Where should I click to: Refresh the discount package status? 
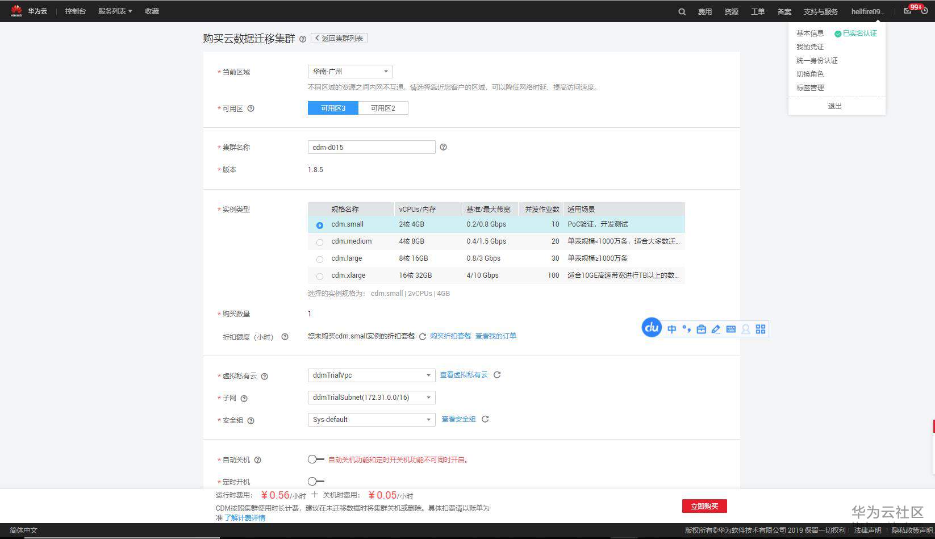coord(423,337)
